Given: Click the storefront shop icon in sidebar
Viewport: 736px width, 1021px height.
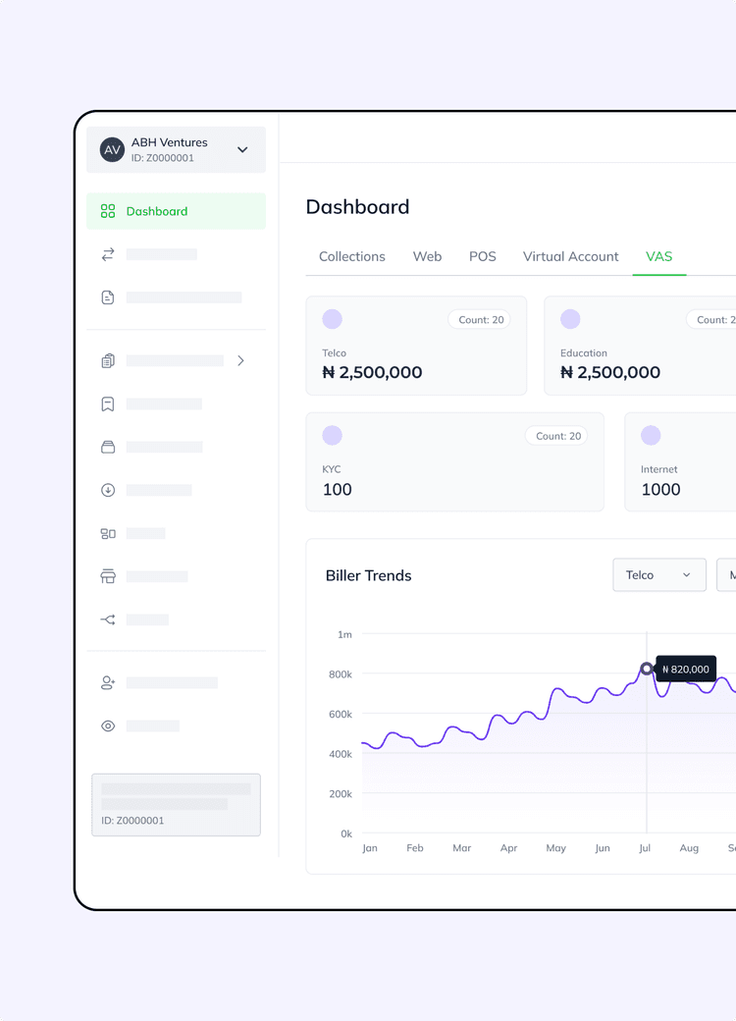Looking at the screenshot, I should click(108, 576).
